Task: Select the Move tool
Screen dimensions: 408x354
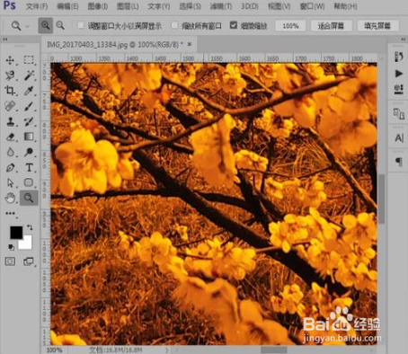Action: coord(10,60)
